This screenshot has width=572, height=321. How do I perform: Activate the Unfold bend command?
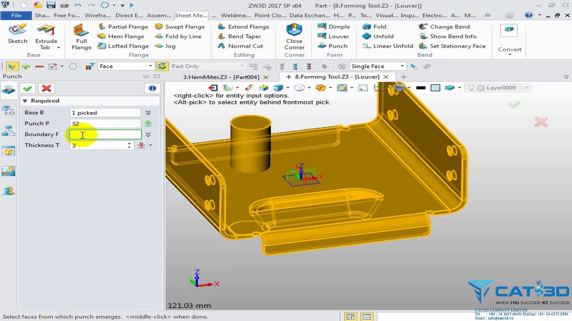tap(378, 37)
